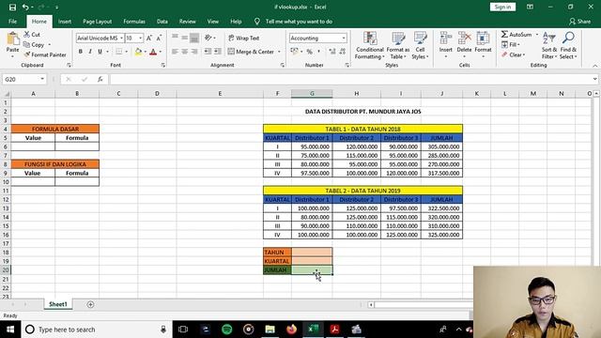Open the Conditional Formatting icon
Image resolution: width=601 pixels, height=338 pixels.
click(370, 38)
